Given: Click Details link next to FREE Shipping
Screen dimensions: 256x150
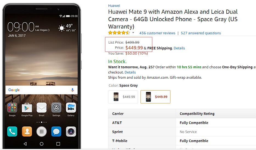Looking at the screenshot, I should pos(179,48).
